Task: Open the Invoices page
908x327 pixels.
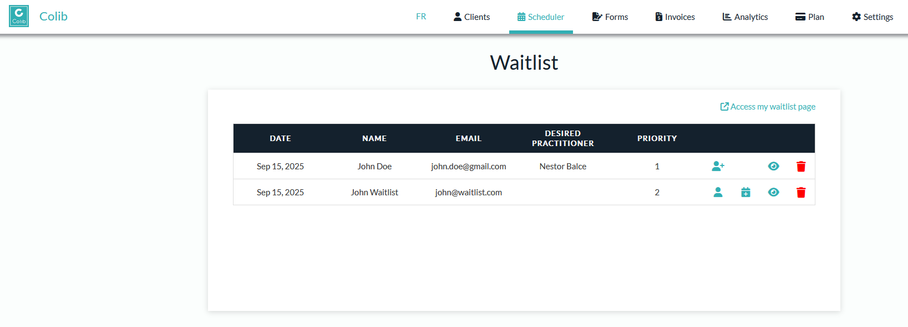Action: click(675, 17)
